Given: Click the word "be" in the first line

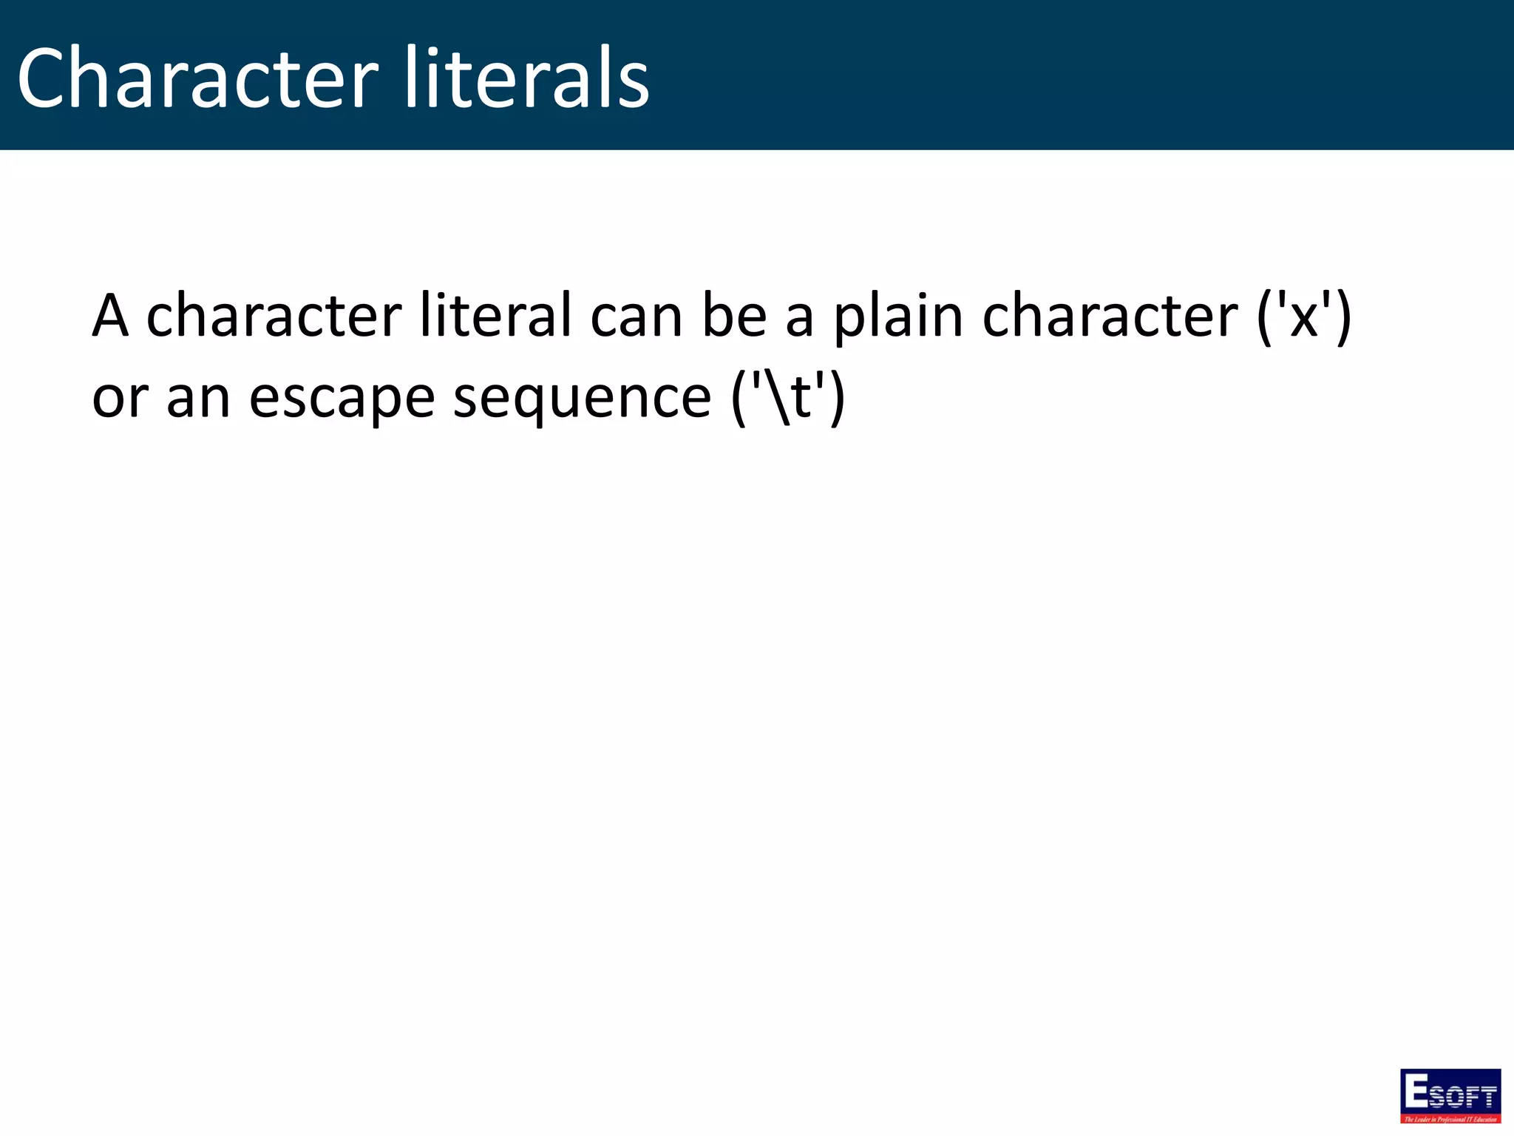Looking at the screenshot, I should [734, 316].
